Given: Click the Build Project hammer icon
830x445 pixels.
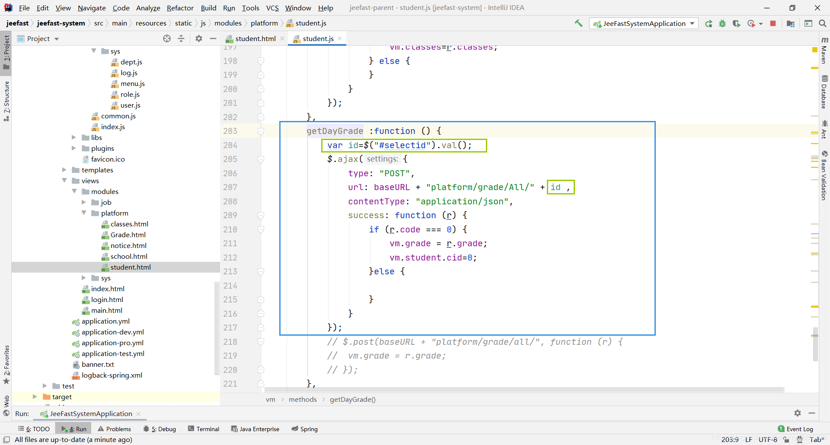Looking at the screenshot, I should coord(578,23).
